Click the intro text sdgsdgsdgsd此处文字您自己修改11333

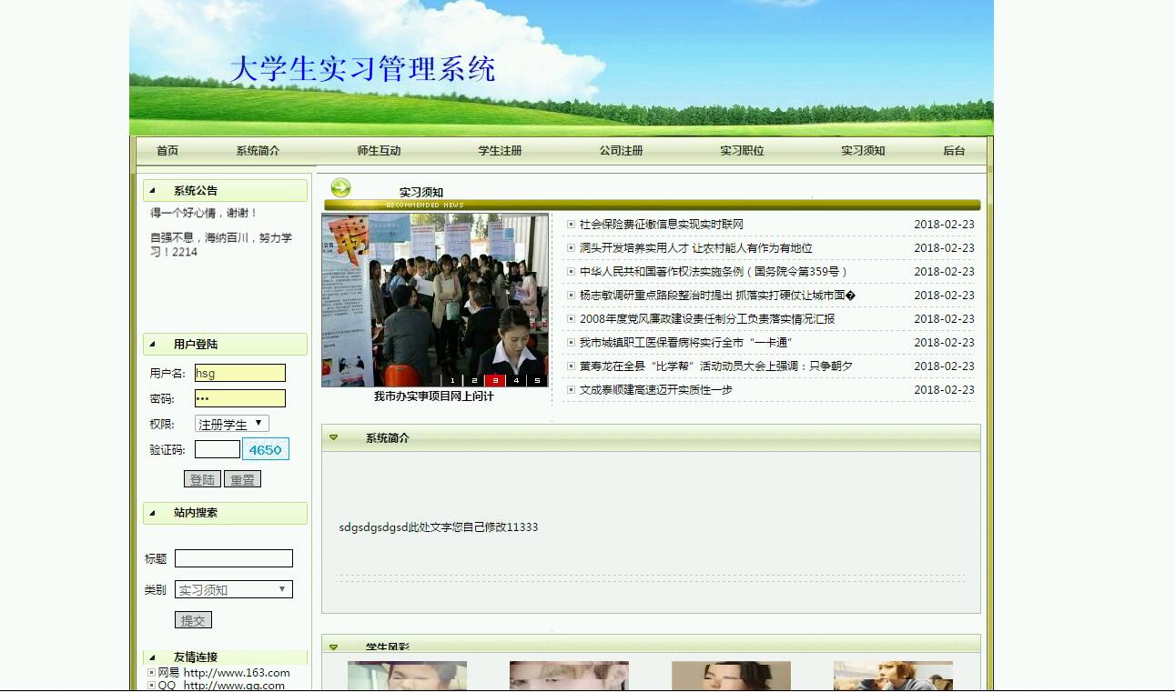(439, 527)
